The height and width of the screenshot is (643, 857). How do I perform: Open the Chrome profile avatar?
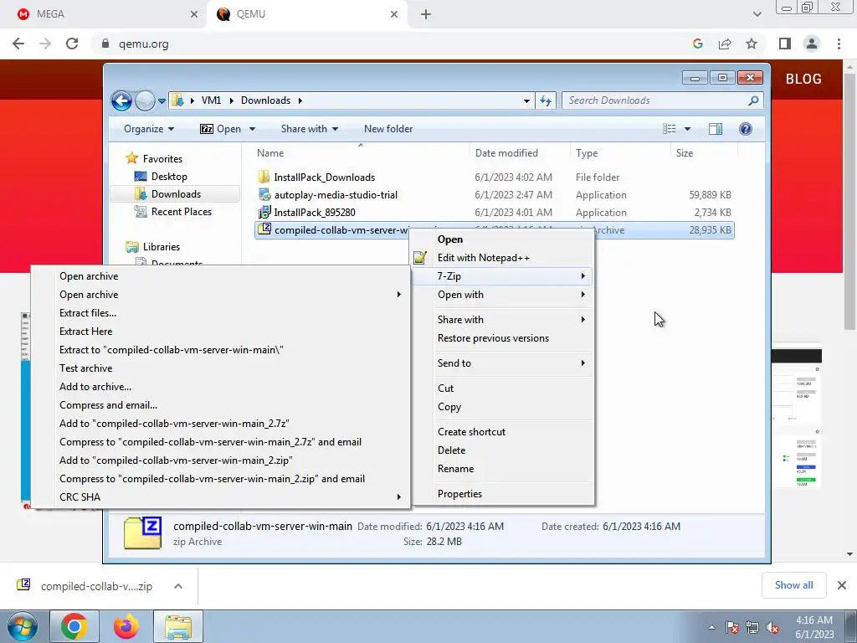pos(812,44)
